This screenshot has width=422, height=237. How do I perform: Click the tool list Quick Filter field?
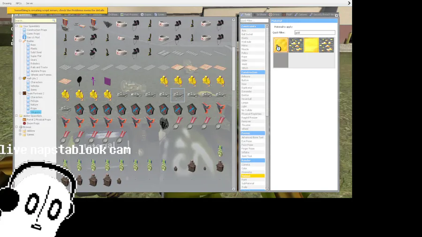pyautogui.click(x=254, y=21)
